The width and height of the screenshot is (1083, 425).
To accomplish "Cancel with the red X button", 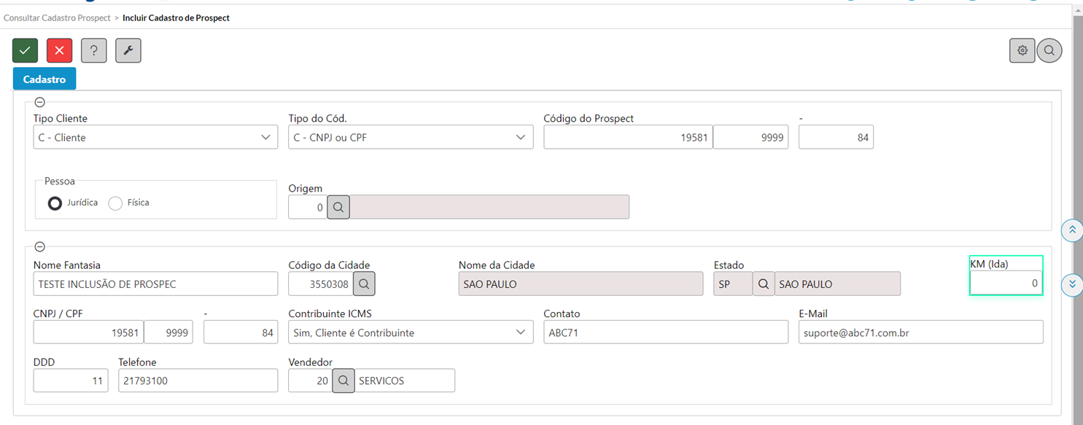I will pyautogui.click(x=59, y=50).
